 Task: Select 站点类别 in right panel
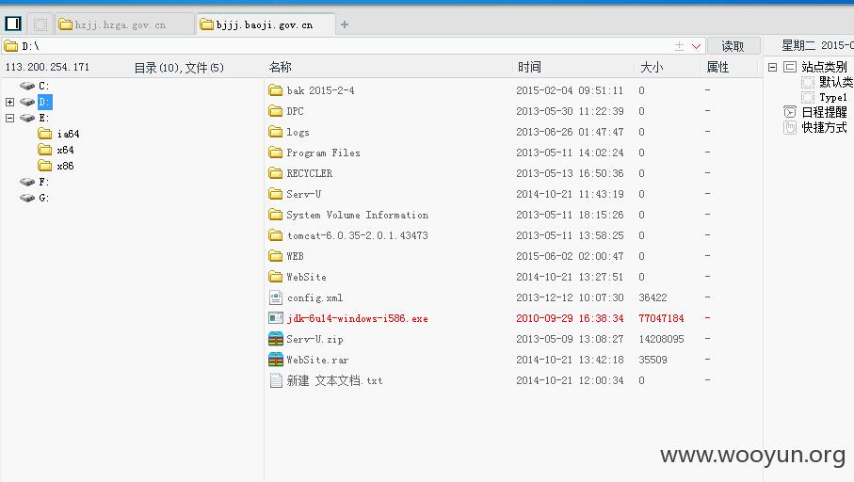pyautogui.click(x=824, y=67)
